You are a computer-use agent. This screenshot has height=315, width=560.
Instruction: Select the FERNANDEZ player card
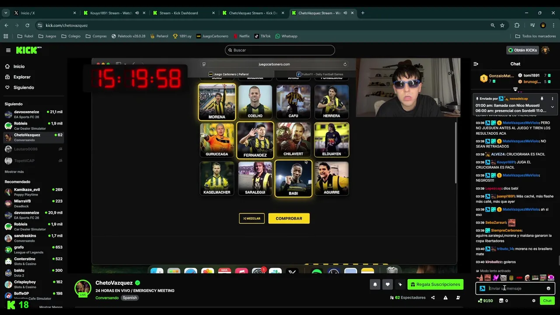pyautogui.click(x=255, y=140)
